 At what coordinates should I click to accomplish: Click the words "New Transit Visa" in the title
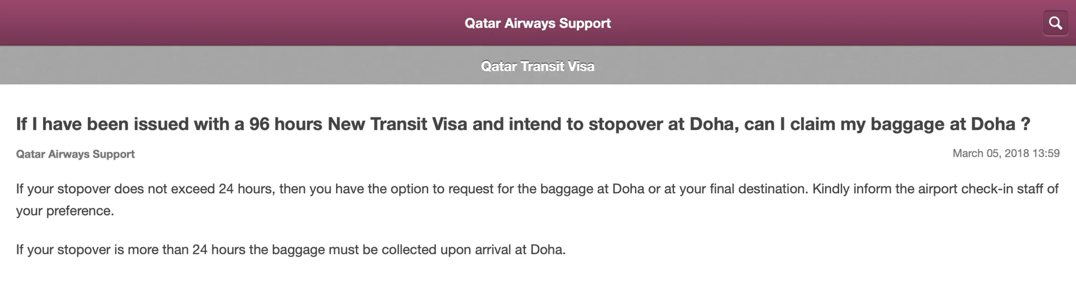(x=397, y=124)
